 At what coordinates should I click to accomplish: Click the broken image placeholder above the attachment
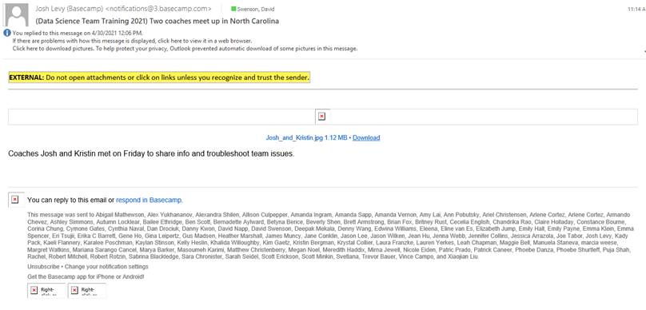[x=321, y=117]
